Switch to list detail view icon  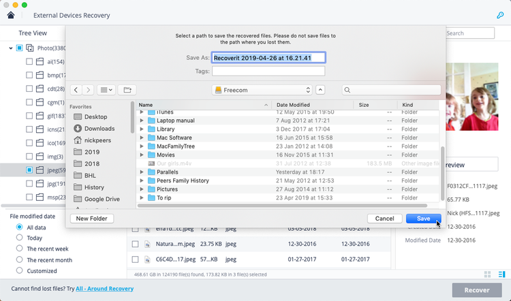501,274
